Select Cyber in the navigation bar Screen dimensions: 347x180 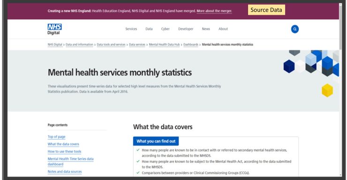pos(166,29)
